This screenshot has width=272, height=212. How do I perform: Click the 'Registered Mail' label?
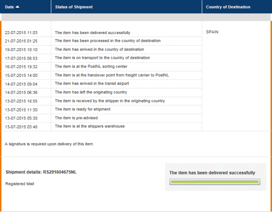19,184
